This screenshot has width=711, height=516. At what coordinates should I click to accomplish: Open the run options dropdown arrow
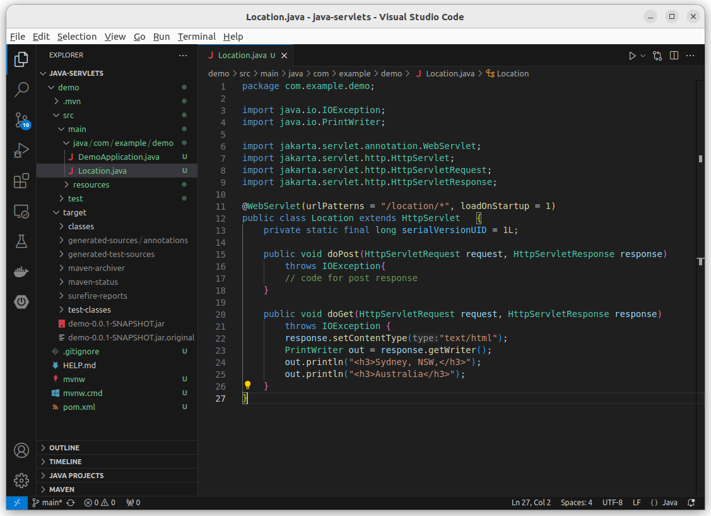pos(643,56)
